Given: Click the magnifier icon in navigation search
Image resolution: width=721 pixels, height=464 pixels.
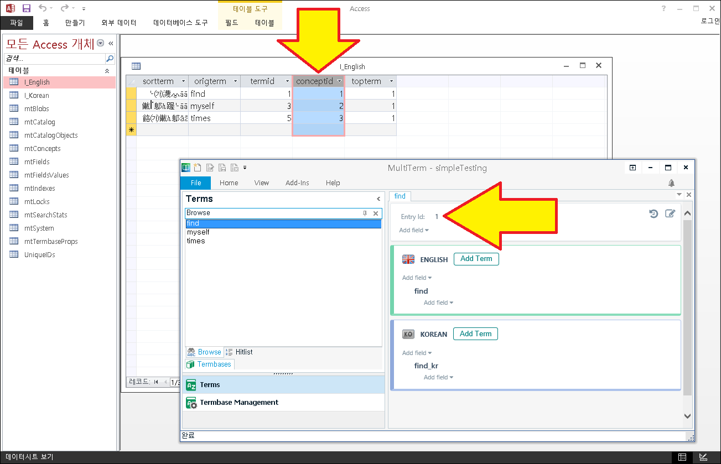Looking at the screenshot, I should pos(110,58).
